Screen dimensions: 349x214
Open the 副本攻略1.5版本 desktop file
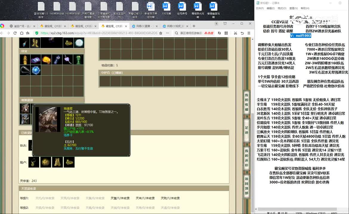point(41,10)
